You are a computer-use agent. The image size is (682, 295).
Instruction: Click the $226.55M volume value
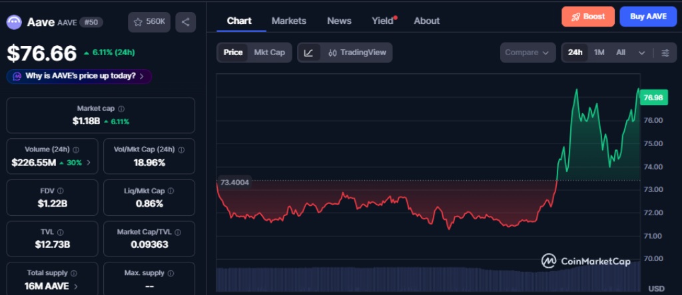(x=34, y=163)
